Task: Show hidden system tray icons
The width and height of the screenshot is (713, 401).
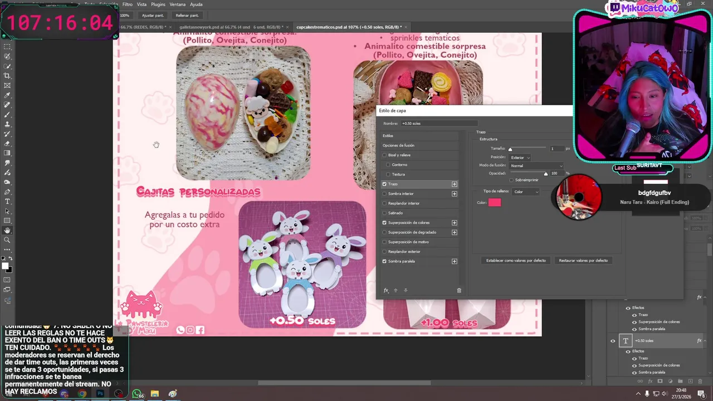Action: 639,394
